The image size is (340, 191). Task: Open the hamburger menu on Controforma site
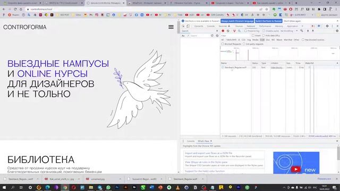pos(171,27)
